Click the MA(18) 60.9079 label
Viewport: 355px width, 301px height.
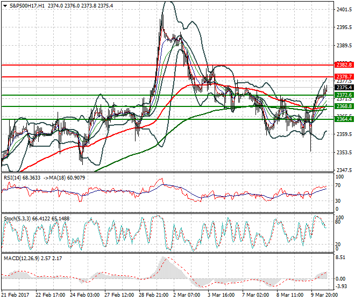click(x=67, y=178)
